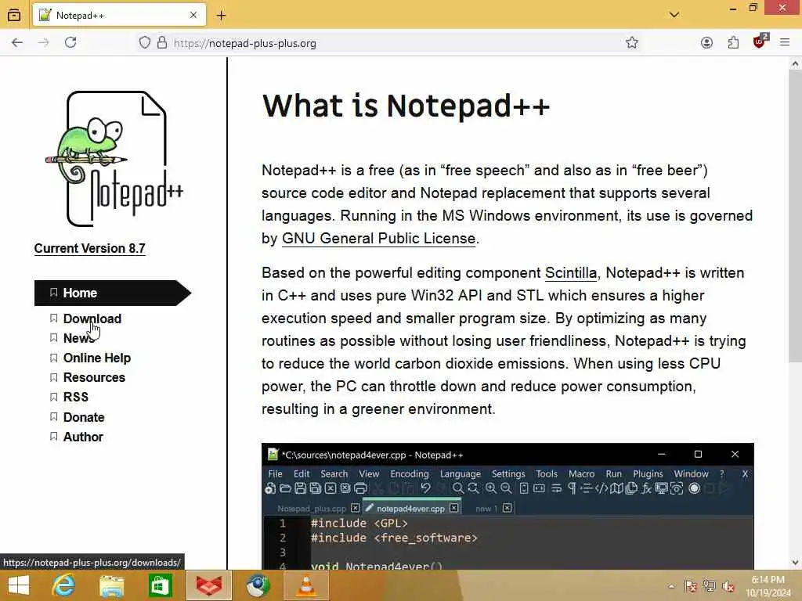Restore down the browser window
Screen dimensions: 802x601
click(x=753, y=8)
